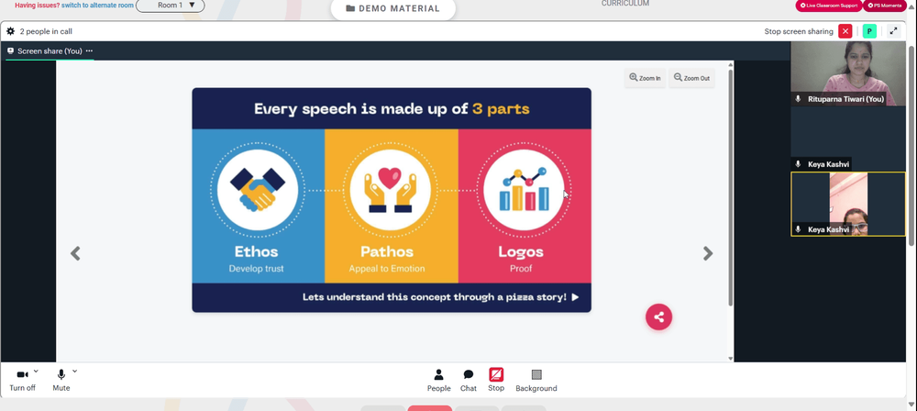Image resolution: width=917 pixels, height=411 pixels.
Task: Click 'Develop trust' caption
Action: 256,269
